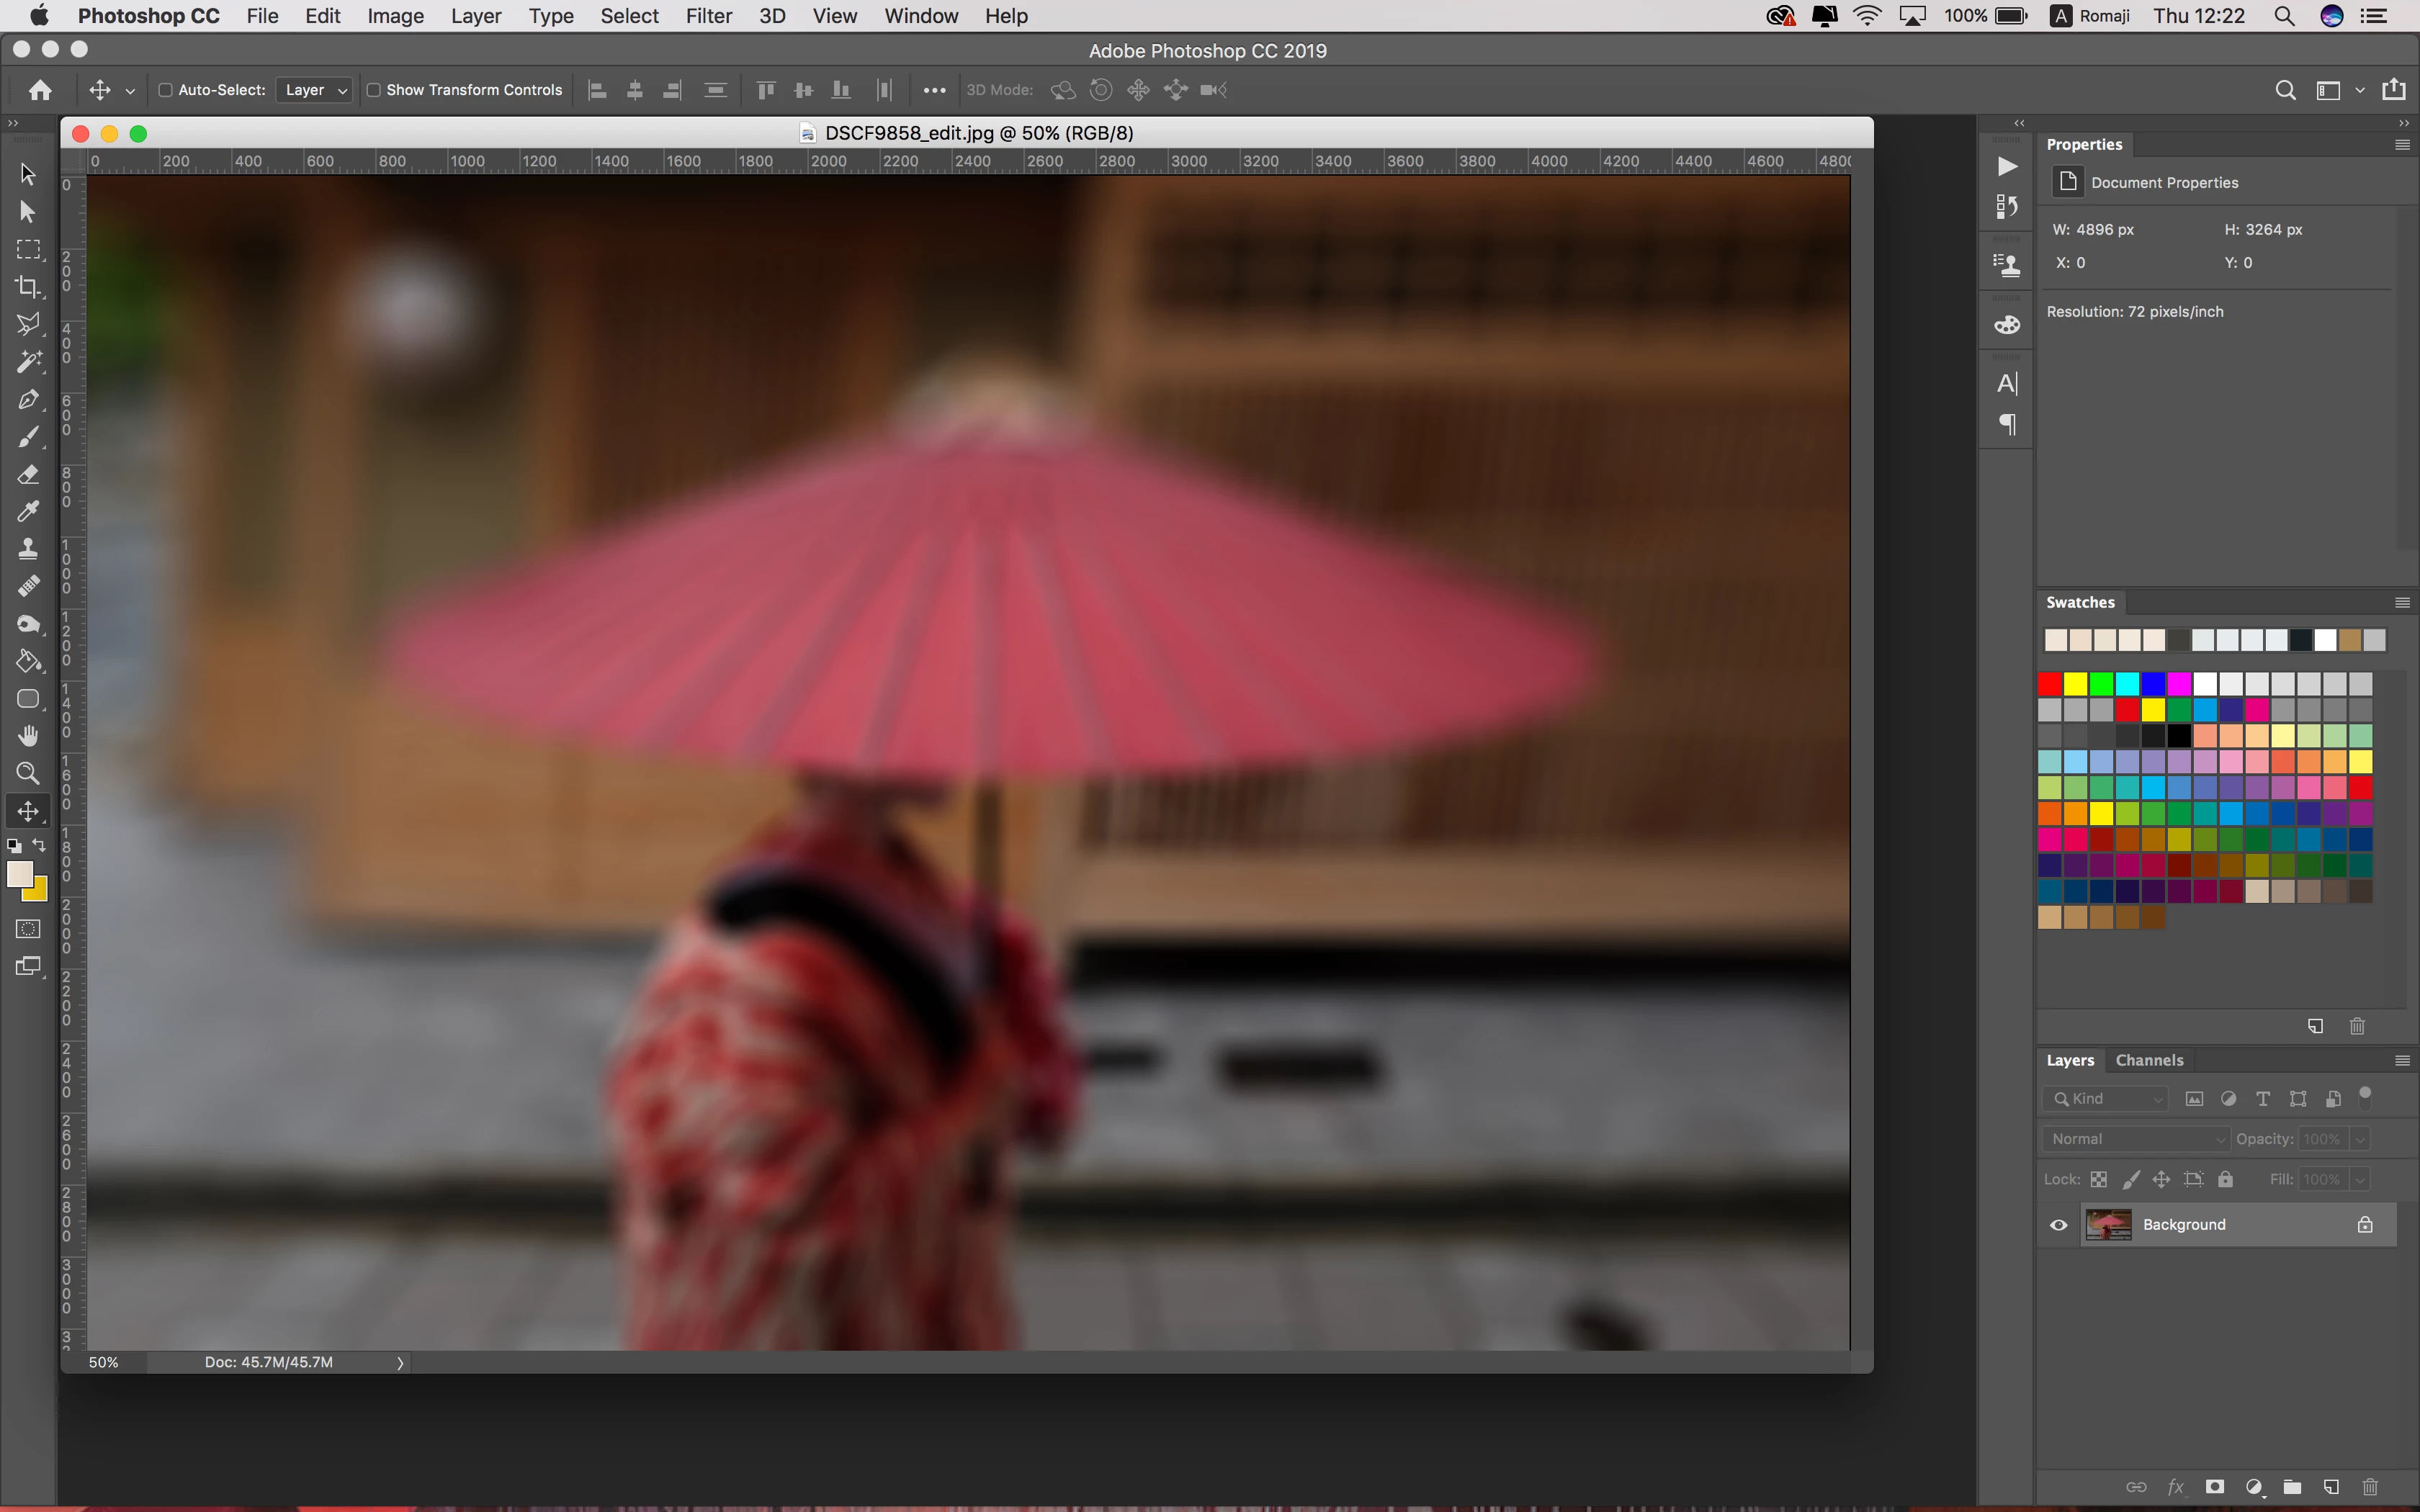Swap foreground and background colors

click(x=39, y=845)
